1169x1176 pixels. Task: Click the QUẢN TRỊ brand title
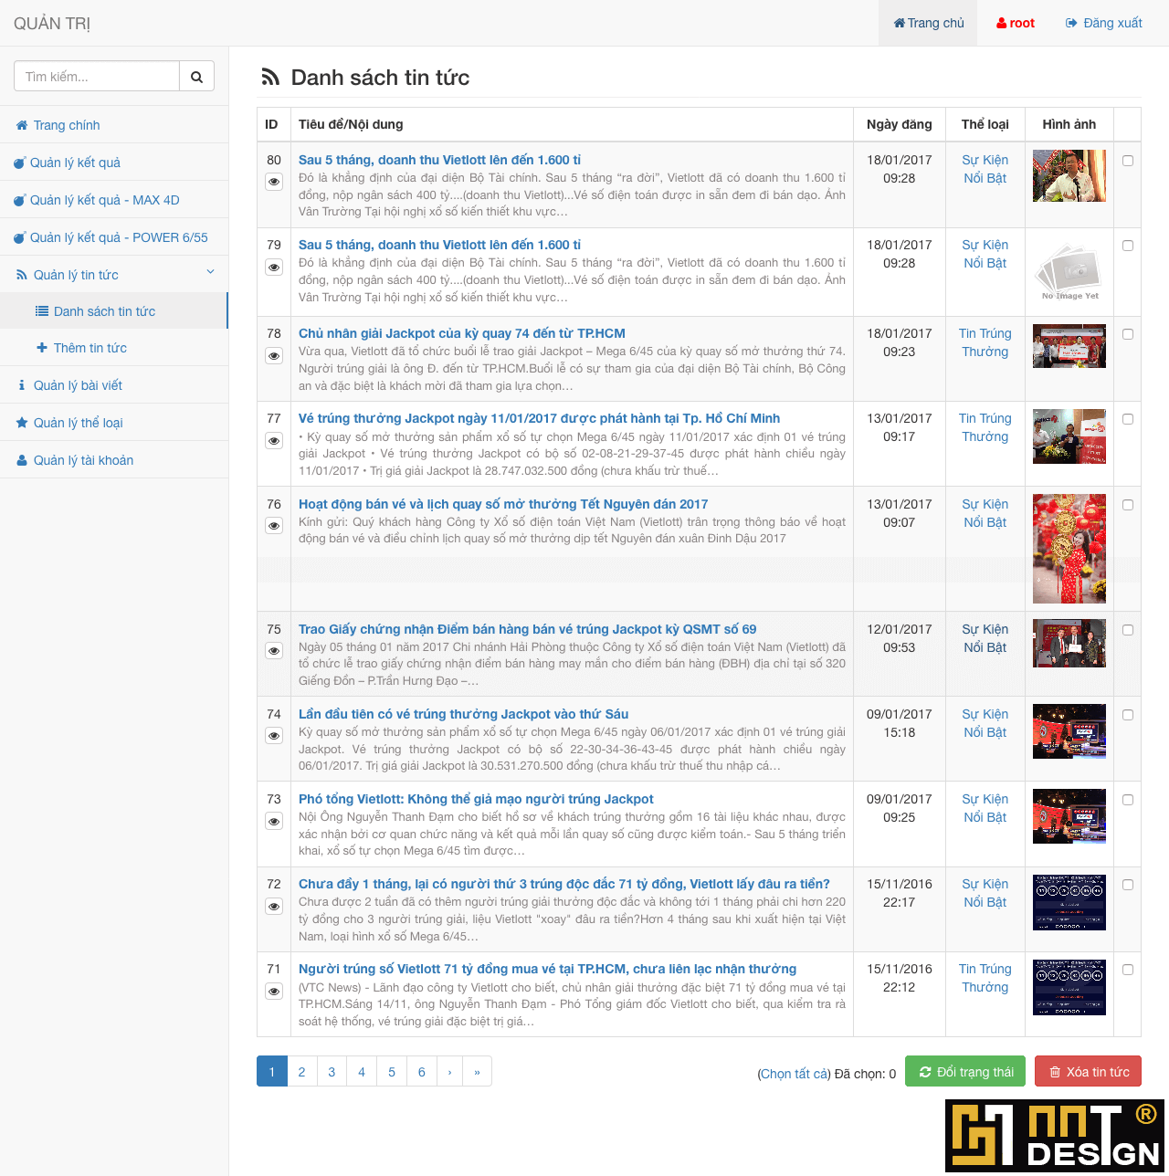point(52,24)
